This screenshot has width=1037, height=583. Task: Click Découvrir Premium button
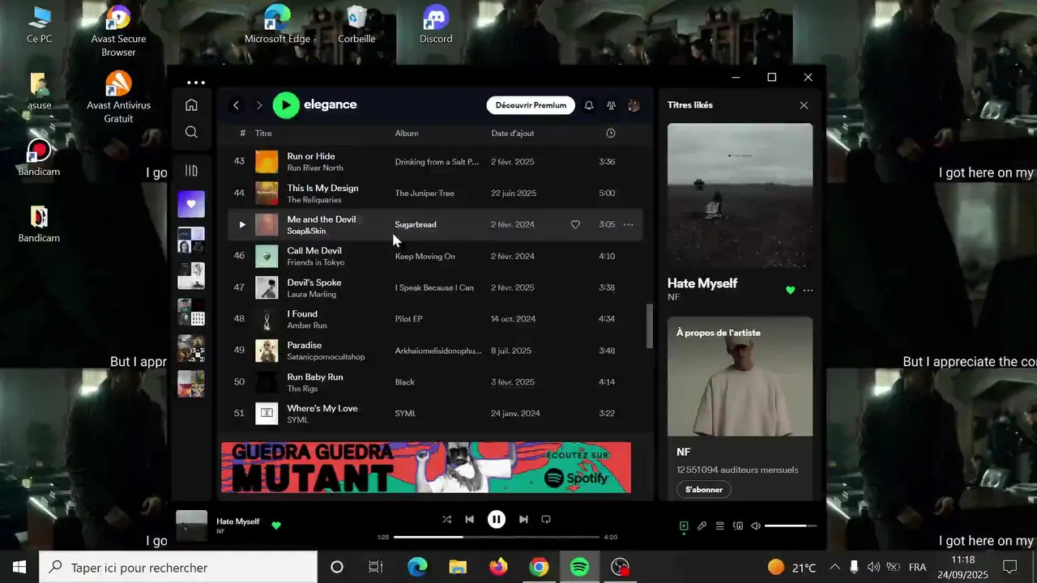pos(531,105)
